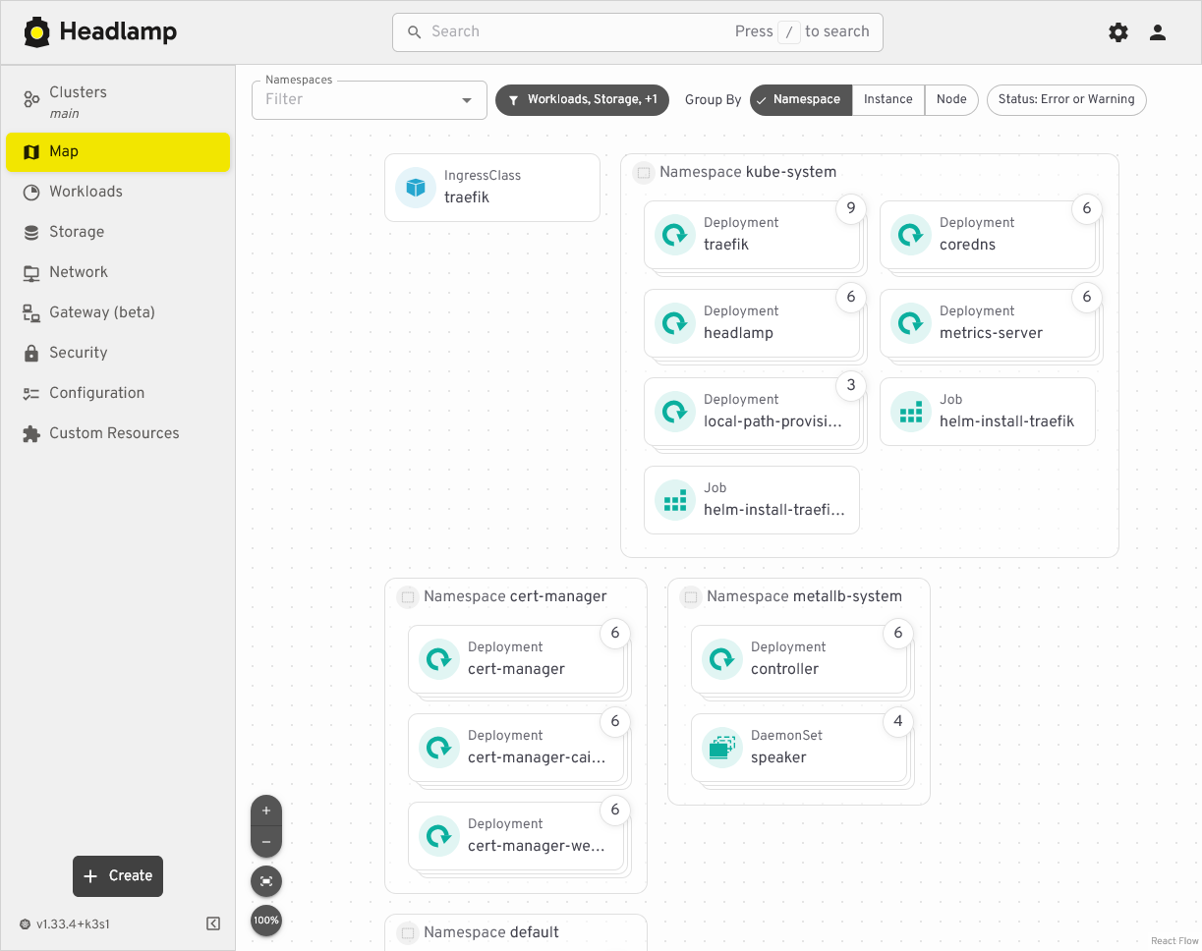1202x951 pixels.
Task: Go to Custom Resources in sidebar
Action: [x=114, y=433]
